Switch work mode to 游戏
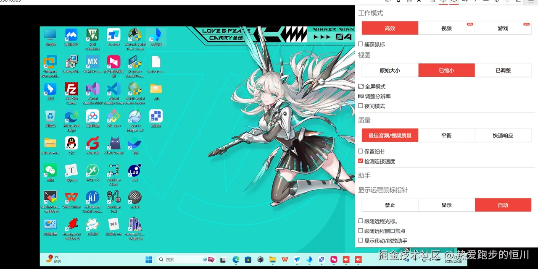Image resolution: width=538 pixels, height=269 pixels. tap(503, 28)
